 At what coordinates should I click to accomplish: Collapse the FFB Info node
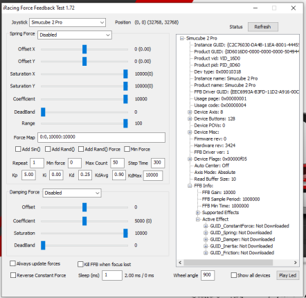[x=190, y=186]
